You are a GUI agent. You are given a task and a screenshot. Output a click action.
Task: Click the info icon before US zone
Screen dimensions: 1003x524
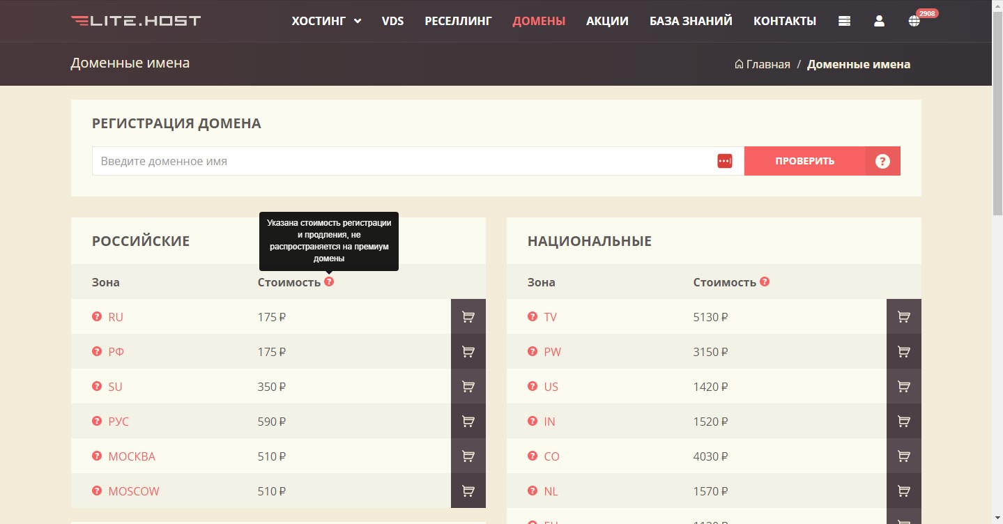533,386
